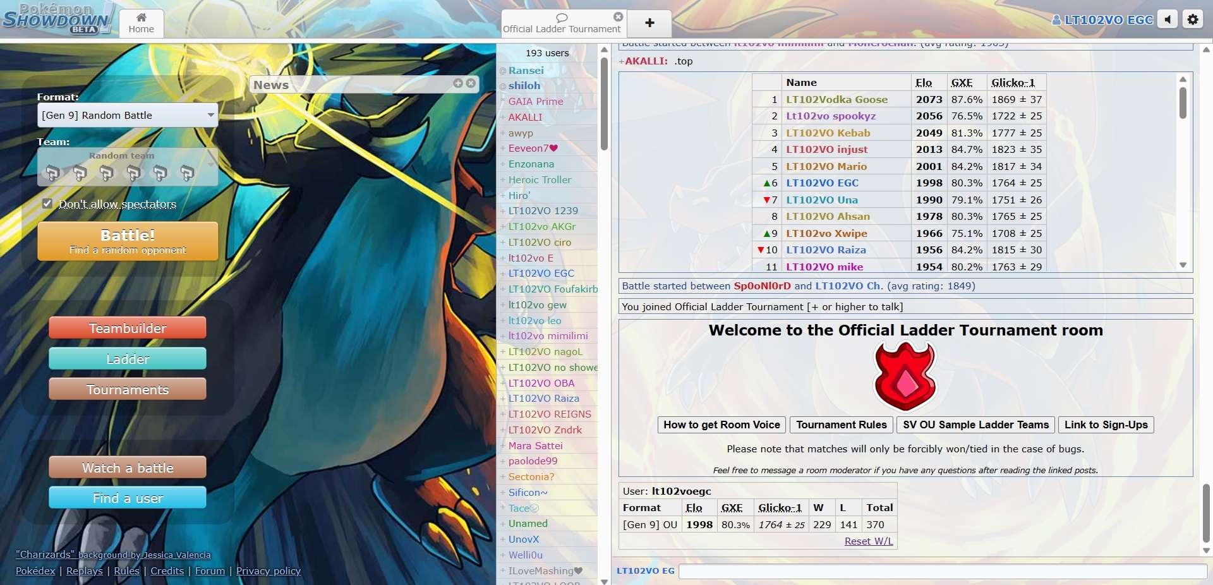Screen dimensions: 1213x585
Task: Click the Elo column header in ladder table
Action: [924, 83]
